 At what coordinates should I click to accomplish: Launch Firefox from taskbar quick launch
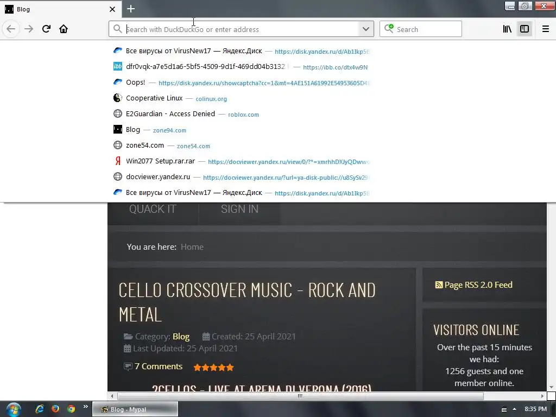click(x=55, y=409)
